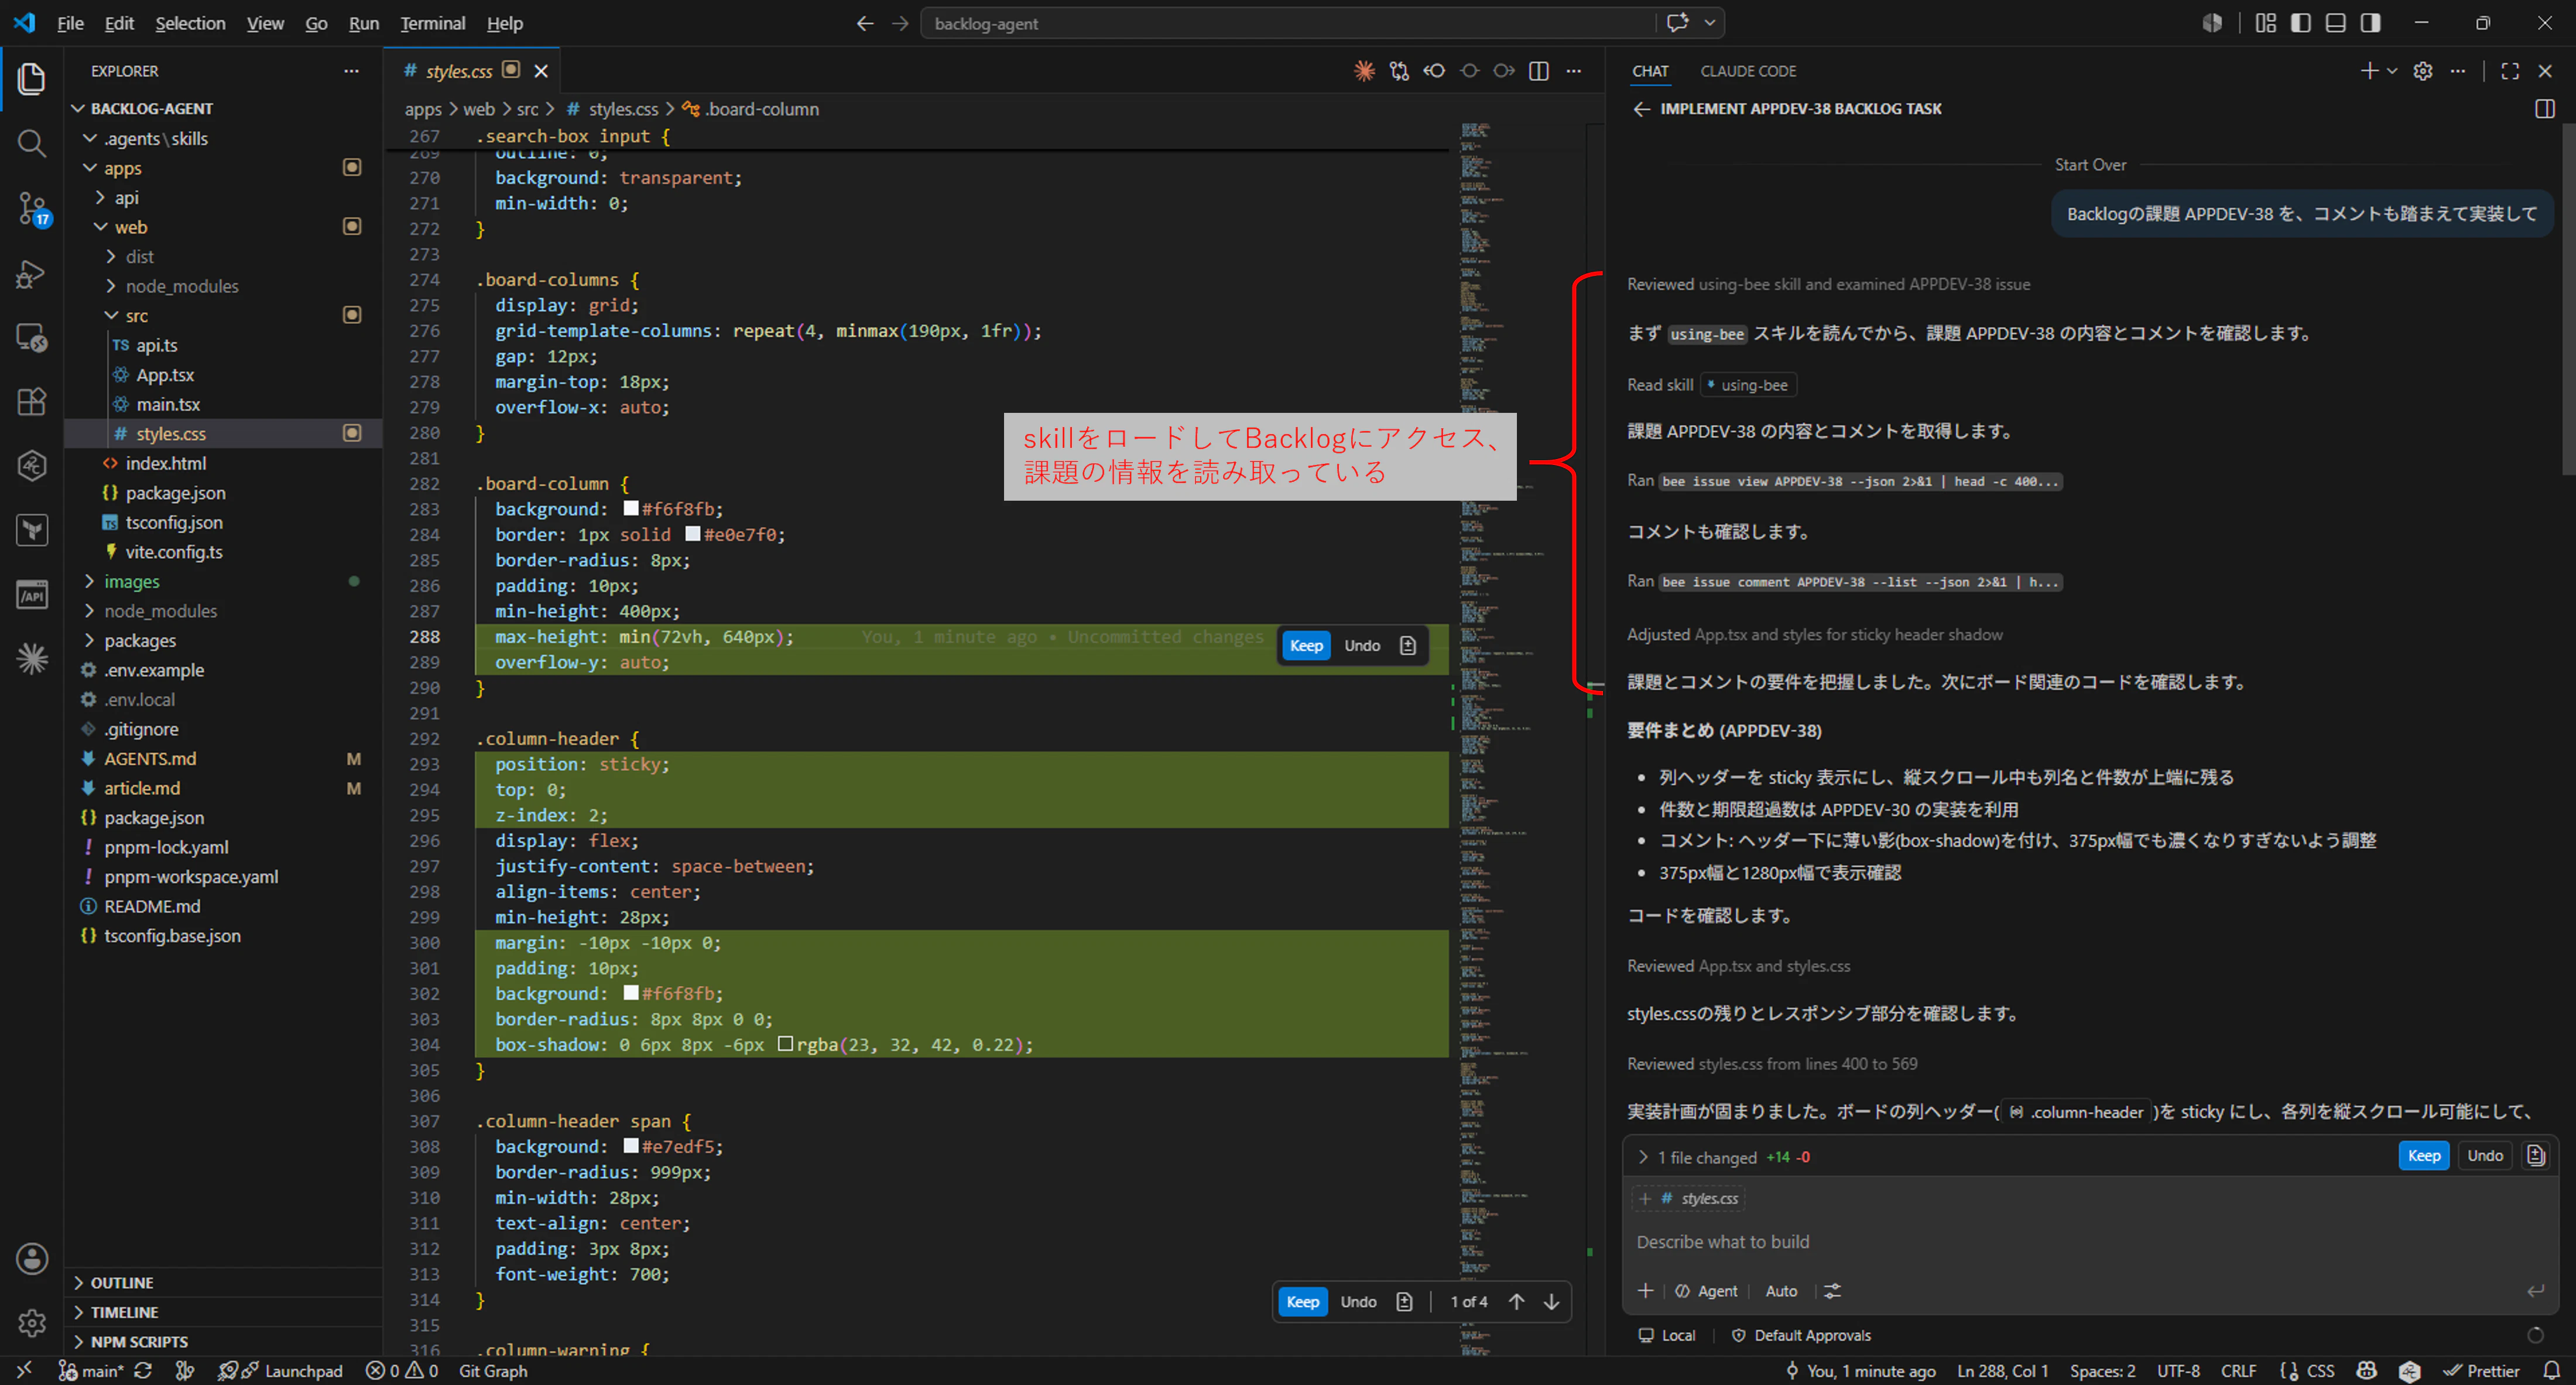Open the Terminal menu
The image size is (2576, 1385).
pos(432,23)
